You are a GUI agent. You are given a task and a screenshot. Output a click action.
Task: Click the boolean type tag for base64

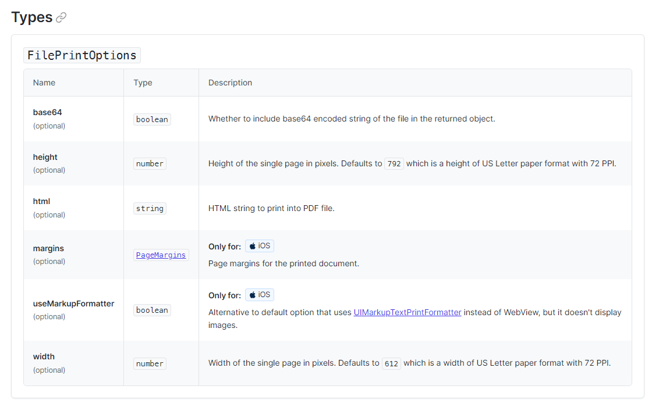152,119
